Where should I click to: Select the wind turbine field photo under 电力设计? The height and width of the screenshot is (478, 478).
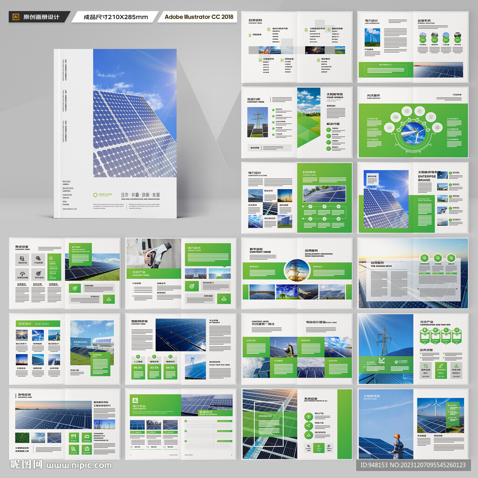pyautogui.click(x=372, y=37)
